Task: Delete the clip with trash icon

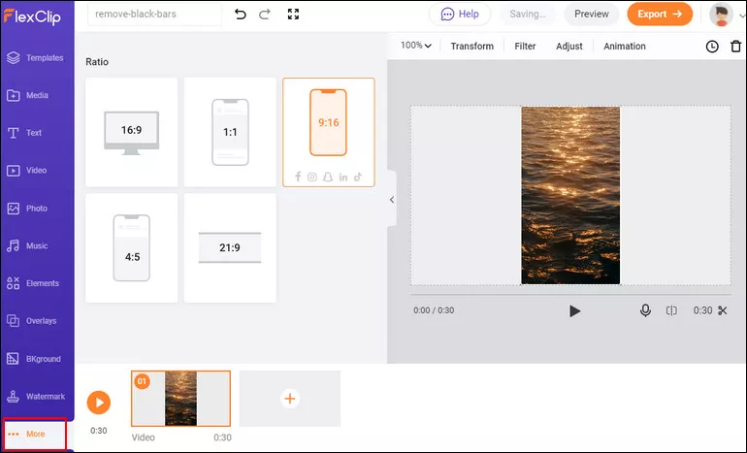Action: 736,47
